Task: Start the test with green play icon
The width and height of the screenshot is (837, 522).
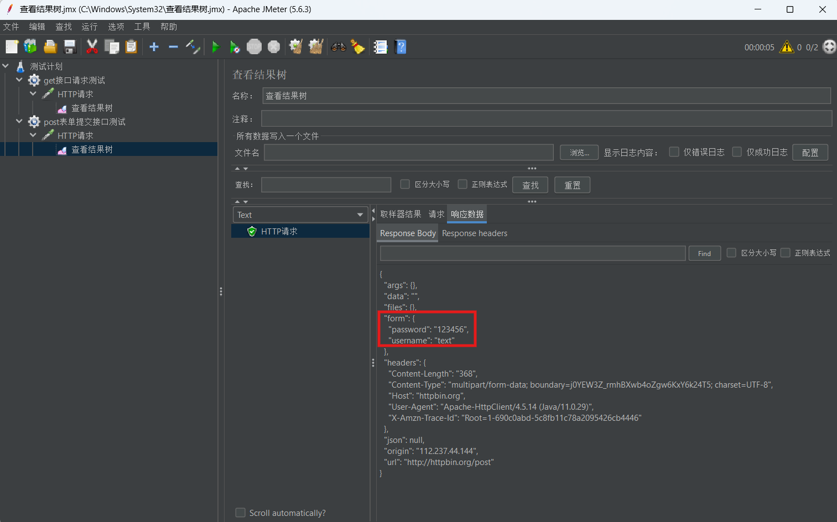Action: pos(216,47)
